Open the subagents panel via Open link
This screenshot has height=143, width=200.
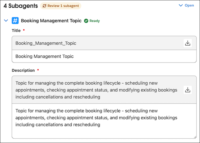pos(189,5)
